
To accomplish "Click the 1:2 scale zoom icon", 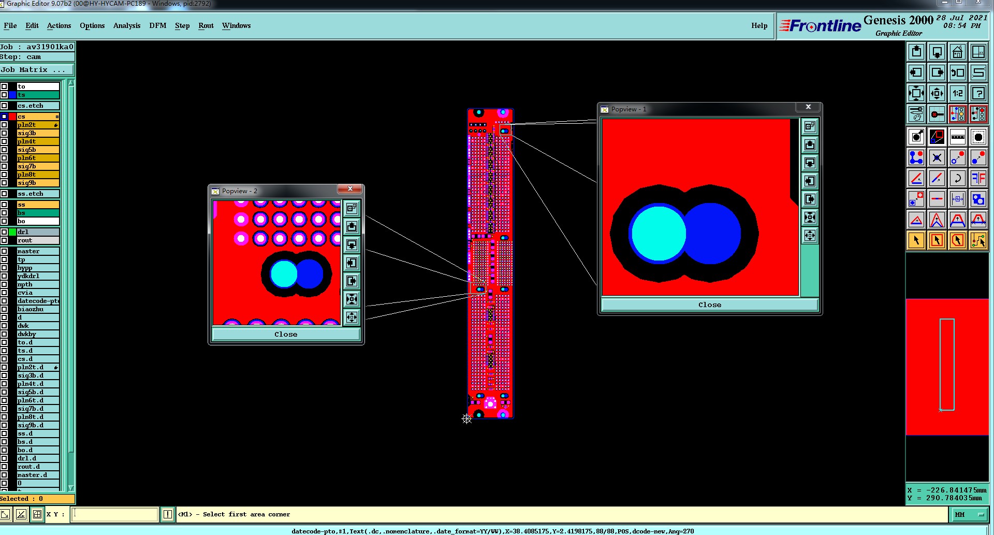I will pos(958,93).
